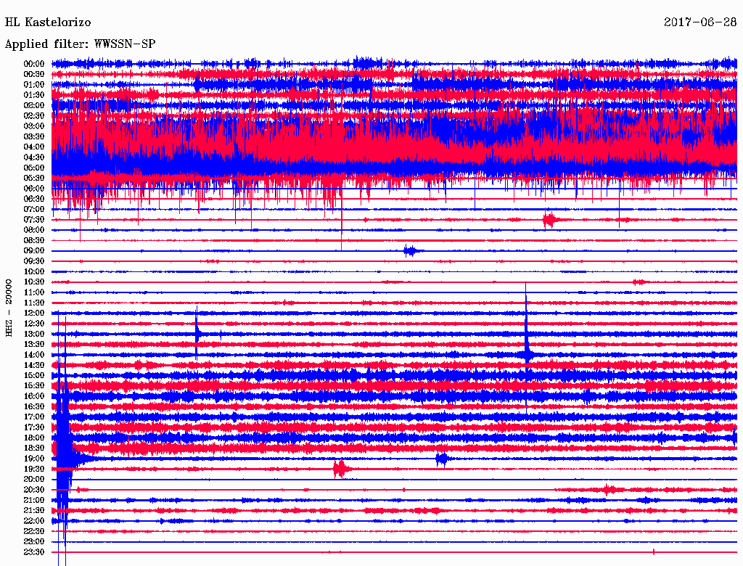Click the 09:30 time label
This screenshot has height=566, width=743.
click(34, 261)
